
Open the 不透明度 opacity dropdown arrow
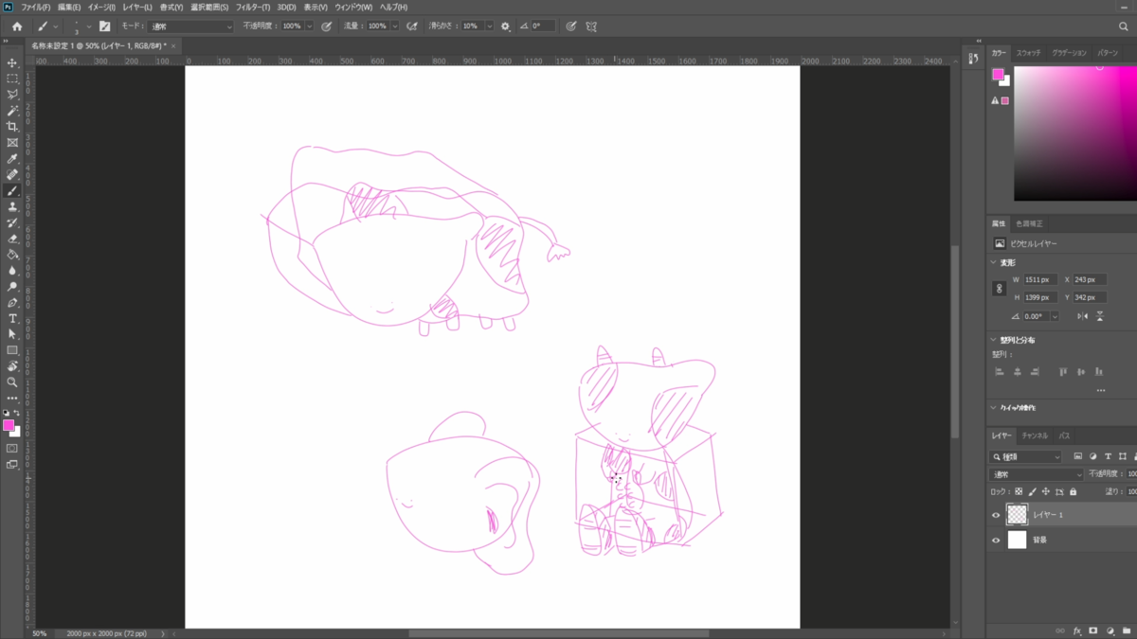309,27
